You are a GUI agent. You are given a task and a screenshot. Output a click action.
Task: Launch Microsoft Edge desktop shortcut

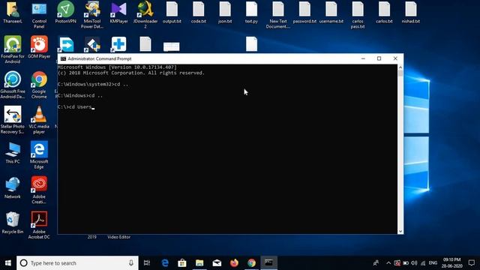point(39,155)
